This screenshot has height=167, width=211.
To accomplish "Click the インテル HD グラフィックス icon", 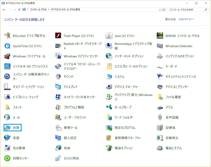I will click(7, 66).
